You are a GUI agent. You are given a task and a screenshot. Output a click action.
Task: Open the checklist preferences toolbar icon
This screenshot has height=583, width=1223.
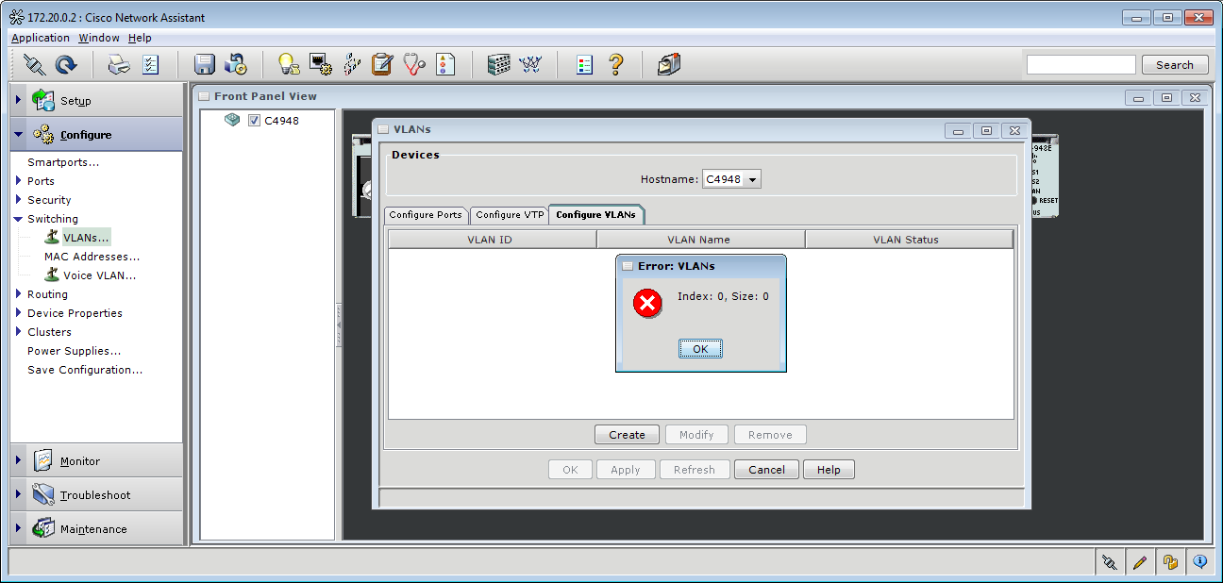pos(151,65)
